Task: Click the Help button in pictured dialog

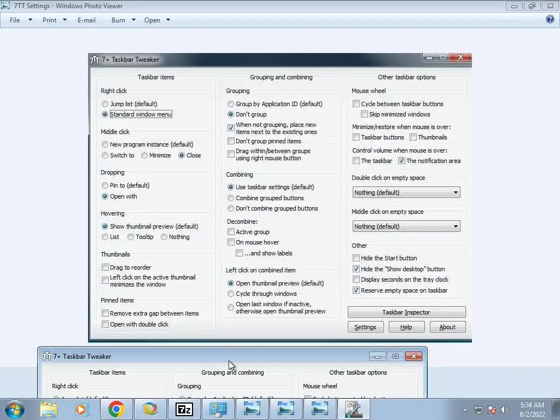Action: 406,327
